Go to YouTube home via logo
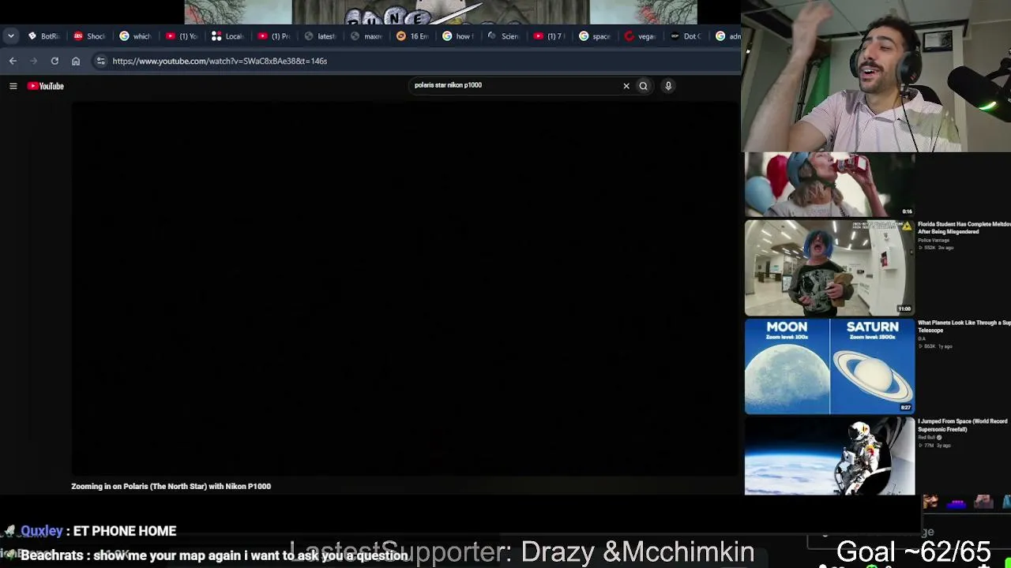Image resolution: width=1011 pixels, height=568 pixels. [x=46, y=86]
